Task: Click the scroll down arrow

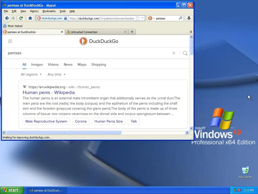Action: (x=191, y=128)
